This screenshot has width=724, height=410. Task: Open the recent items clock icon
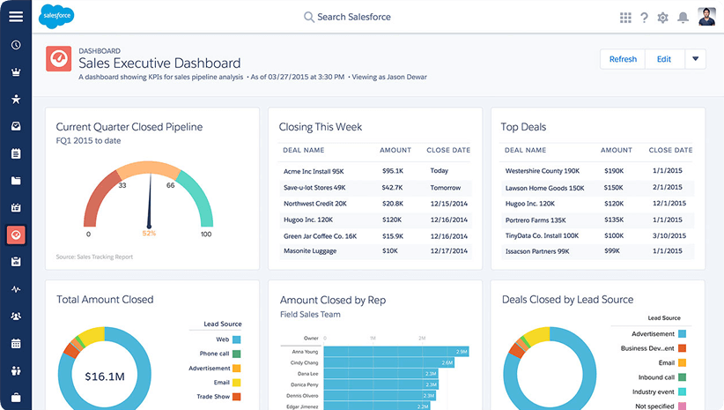tap(16, 45)
